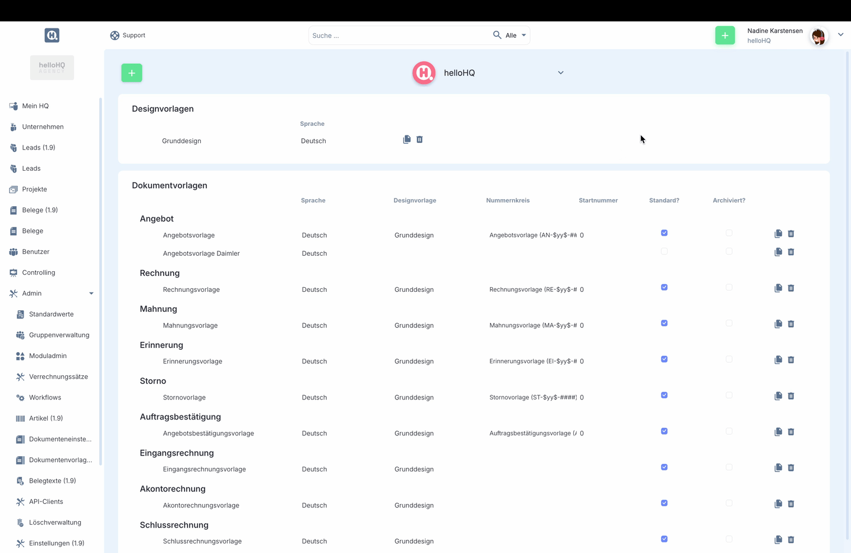
Task: Open Projekte in the sidebar
Action: pos(34,189)
